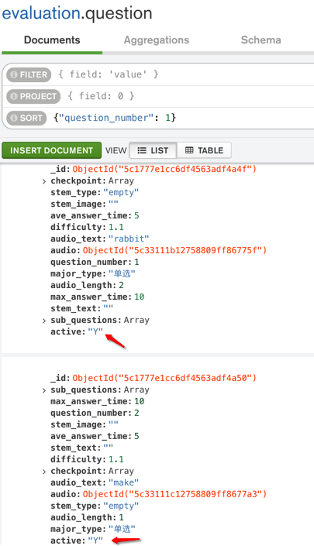Expand sub_questions array in second document
This screenshot has height=546, width=314.
(44, 390)
